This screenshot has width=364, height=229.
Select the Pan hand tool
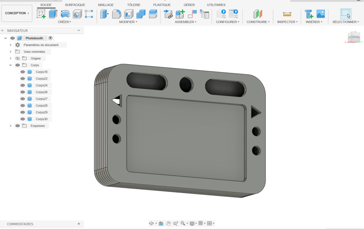coord(168,223)
